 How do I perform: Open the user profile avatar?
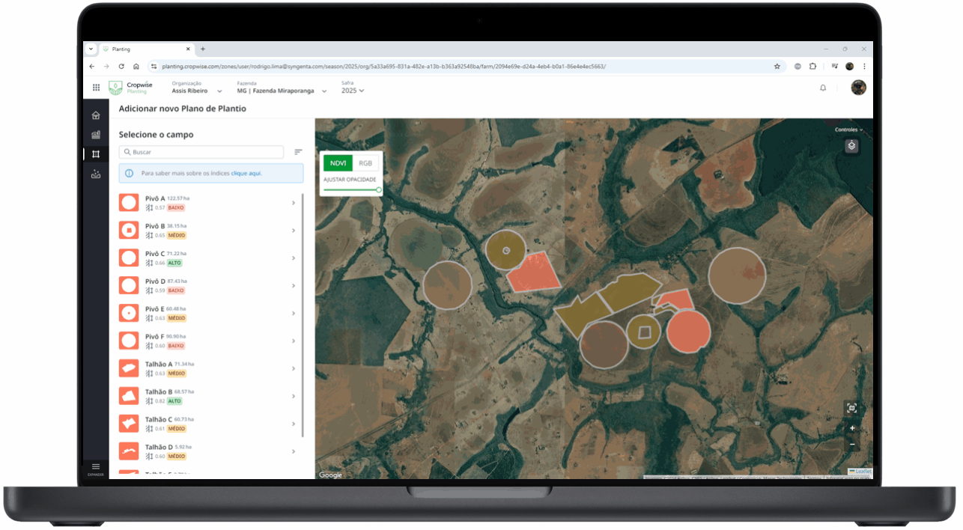coord(859,88)
